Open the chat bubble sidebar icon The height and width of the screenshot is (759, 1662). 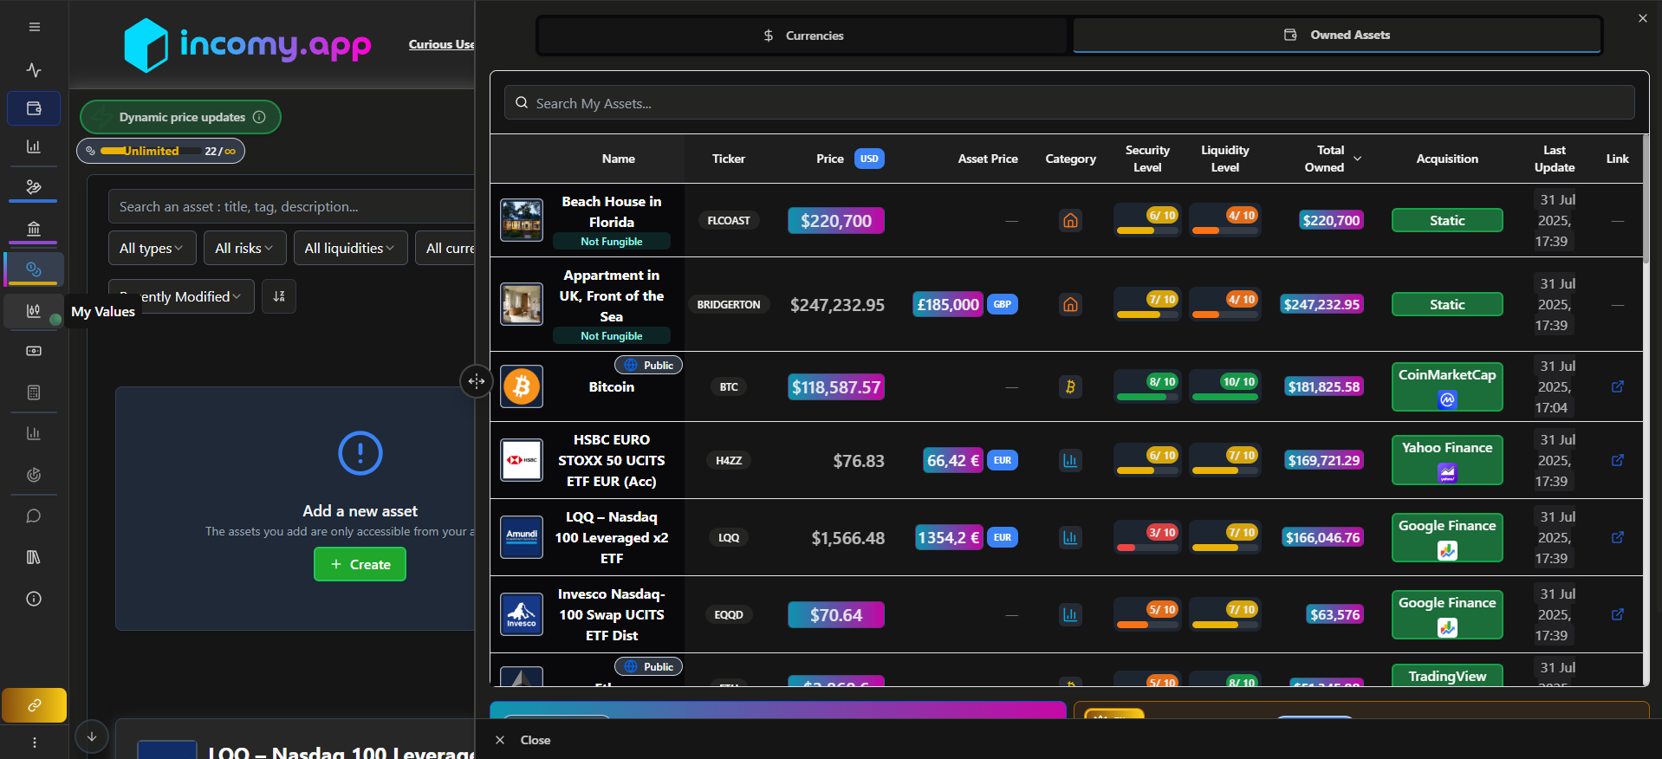pyautogui.click(x=34, y=516)
